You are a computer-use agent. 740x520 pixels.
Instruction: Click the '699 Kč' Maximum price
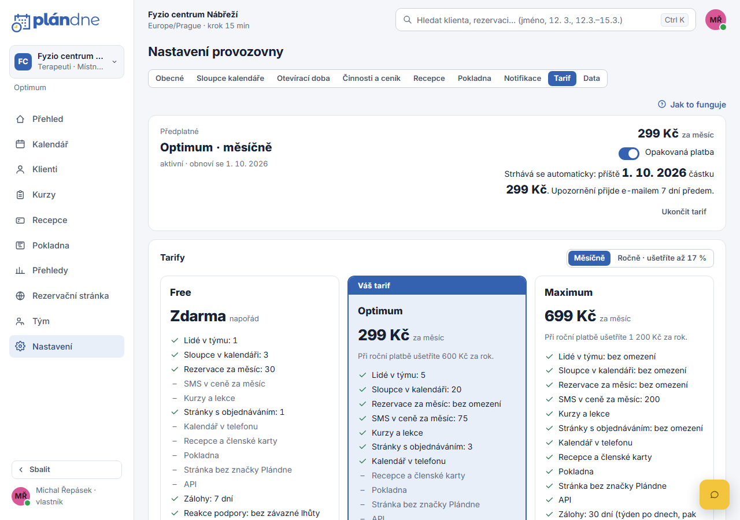tap(570, 316)
